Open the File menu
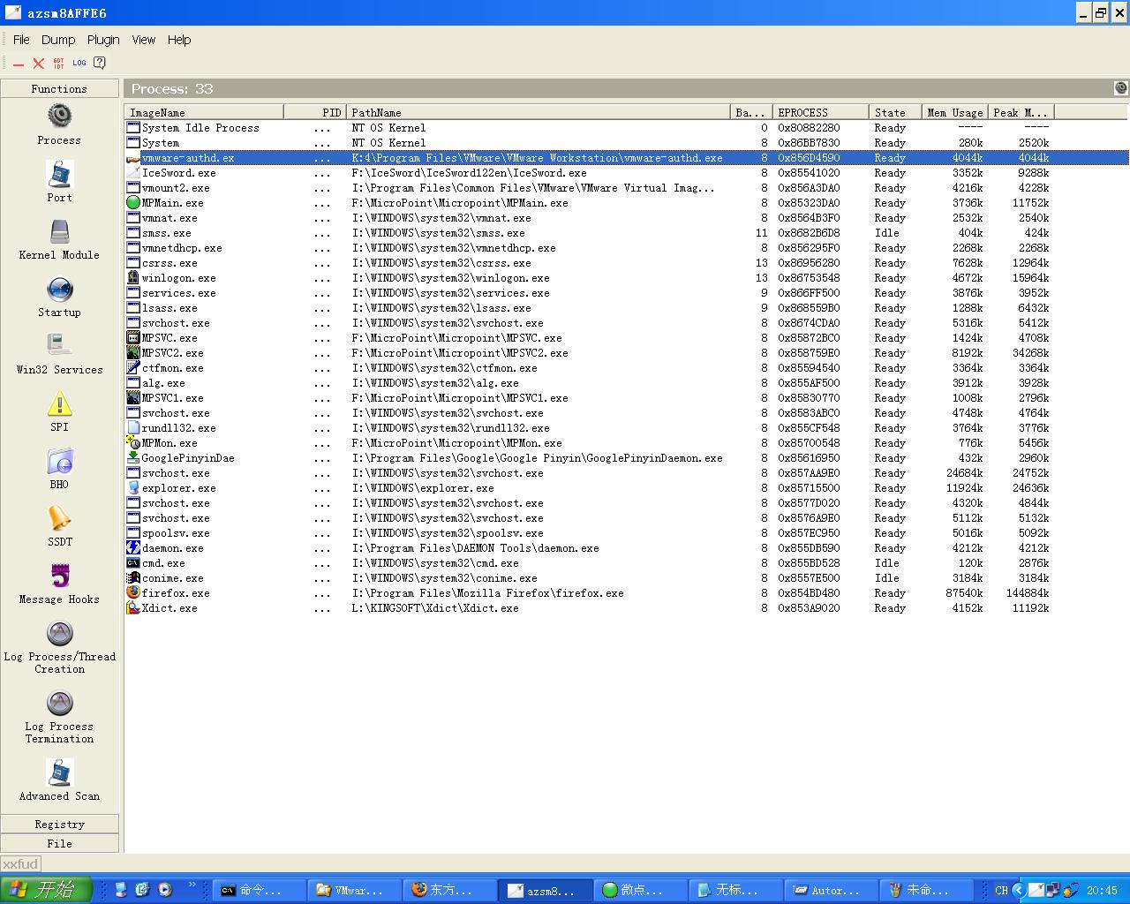 point(21,40)
